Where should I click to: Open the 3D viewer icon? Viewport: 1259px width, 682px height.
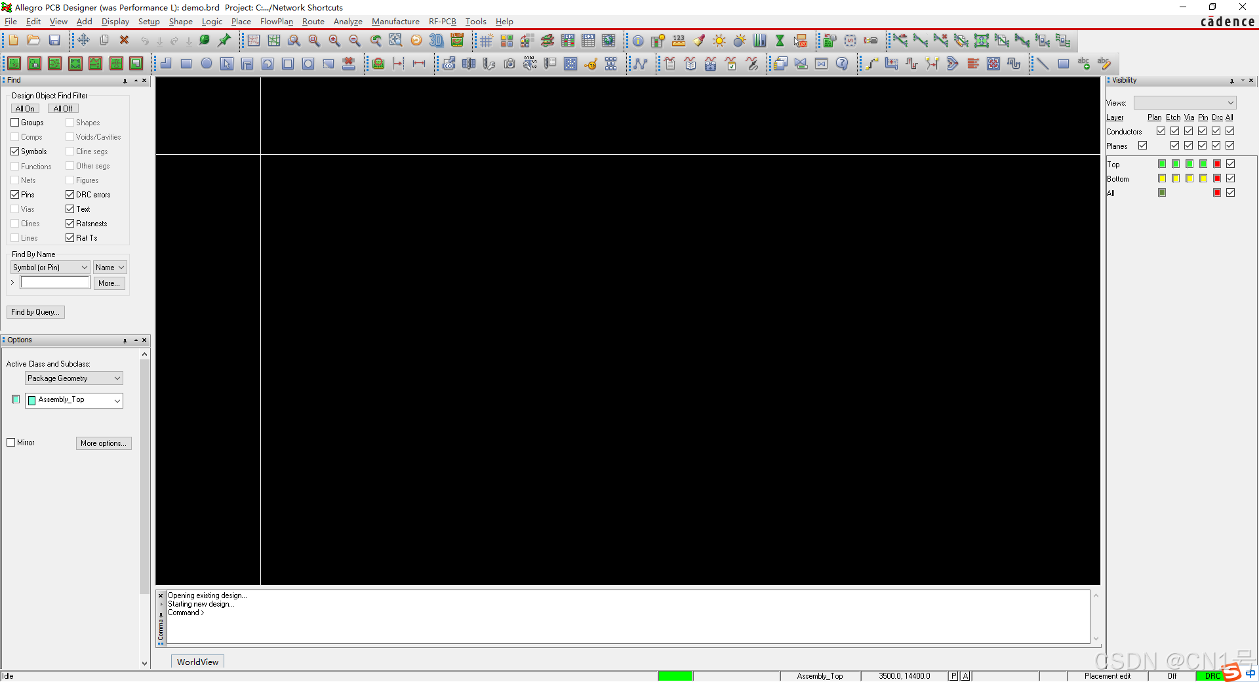436,41
